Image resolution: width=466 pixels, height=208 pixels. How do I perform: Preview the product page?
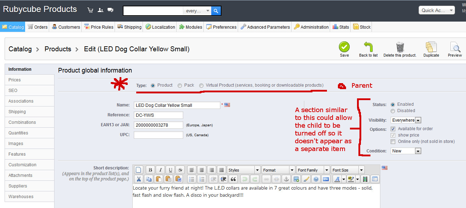pos(455,49)
